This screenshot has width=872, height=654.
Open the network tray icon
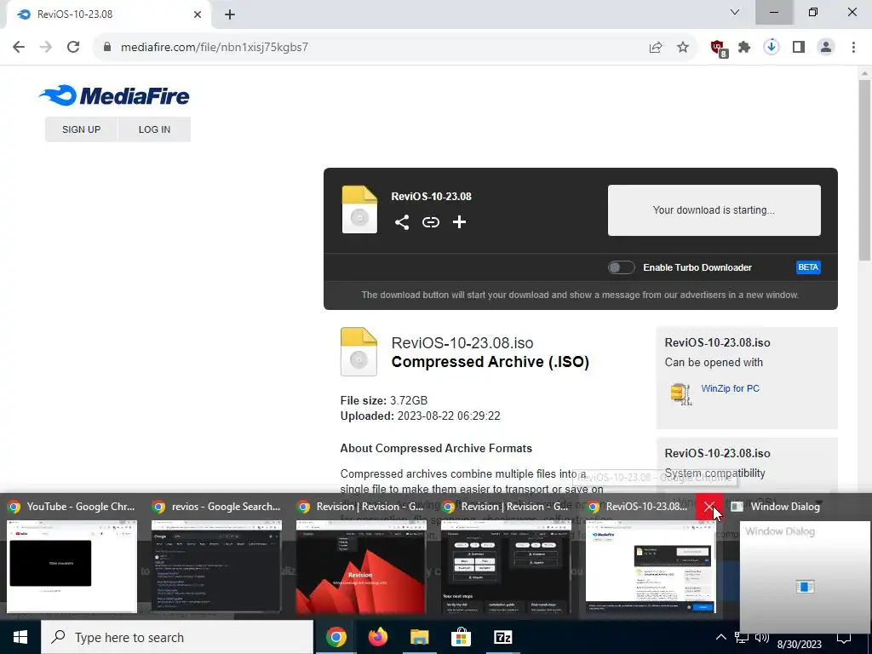pyautogui.click(x=742, y=637)
